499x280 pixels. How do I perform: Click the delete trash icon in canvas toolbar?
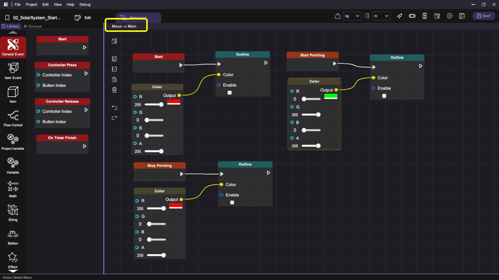[114, 90]
